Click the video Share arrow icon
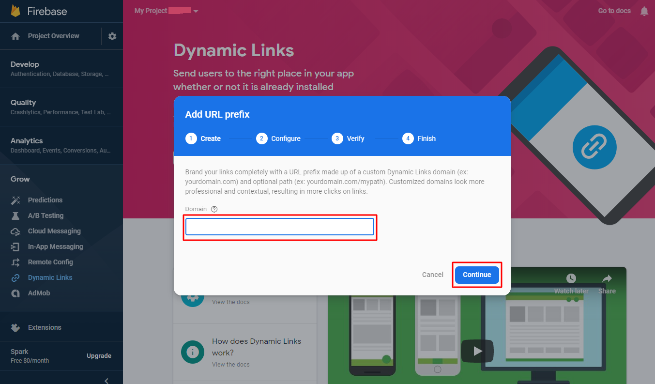Screen dimensions: 655x384 pyautogui.click(x=607, y=278)
